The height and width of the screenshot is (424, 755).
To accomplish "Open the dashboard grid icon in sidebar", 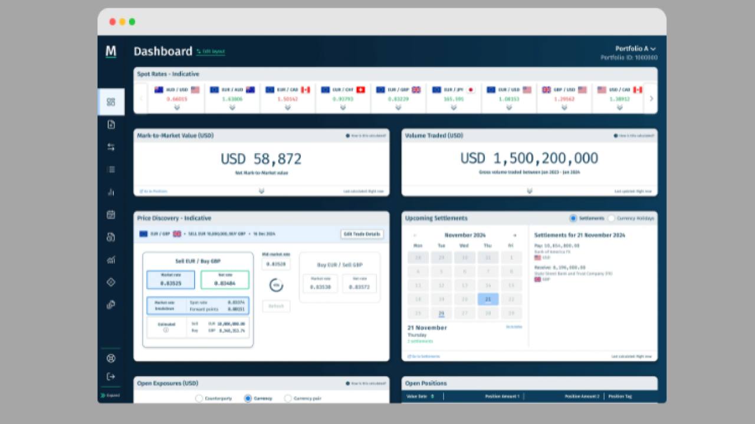I will pyautogui.click(x=111, y=102).
